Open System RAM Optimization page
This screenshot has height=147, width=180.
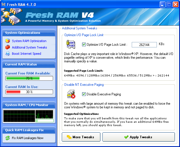click(x=29, y=41)
